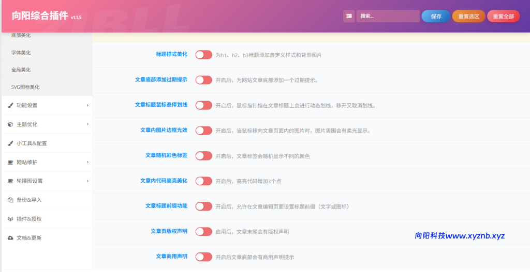Screen dimensions: 530x272
Task: Click the 文章内图片边框光效 label
Action: tap(164, 130)
